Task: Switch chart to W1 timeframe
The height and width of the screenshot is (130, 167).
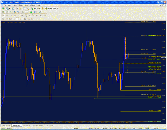Action: point(29,19)
